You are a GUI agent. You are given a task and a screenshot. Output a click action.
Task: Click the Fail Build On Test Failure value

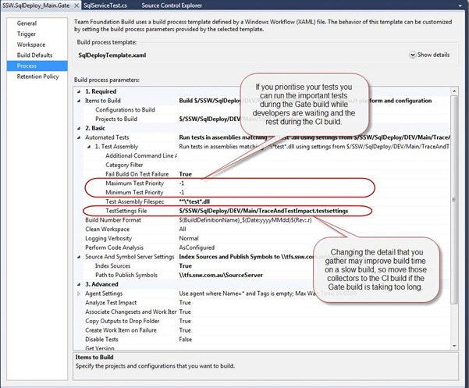[186, 173]
